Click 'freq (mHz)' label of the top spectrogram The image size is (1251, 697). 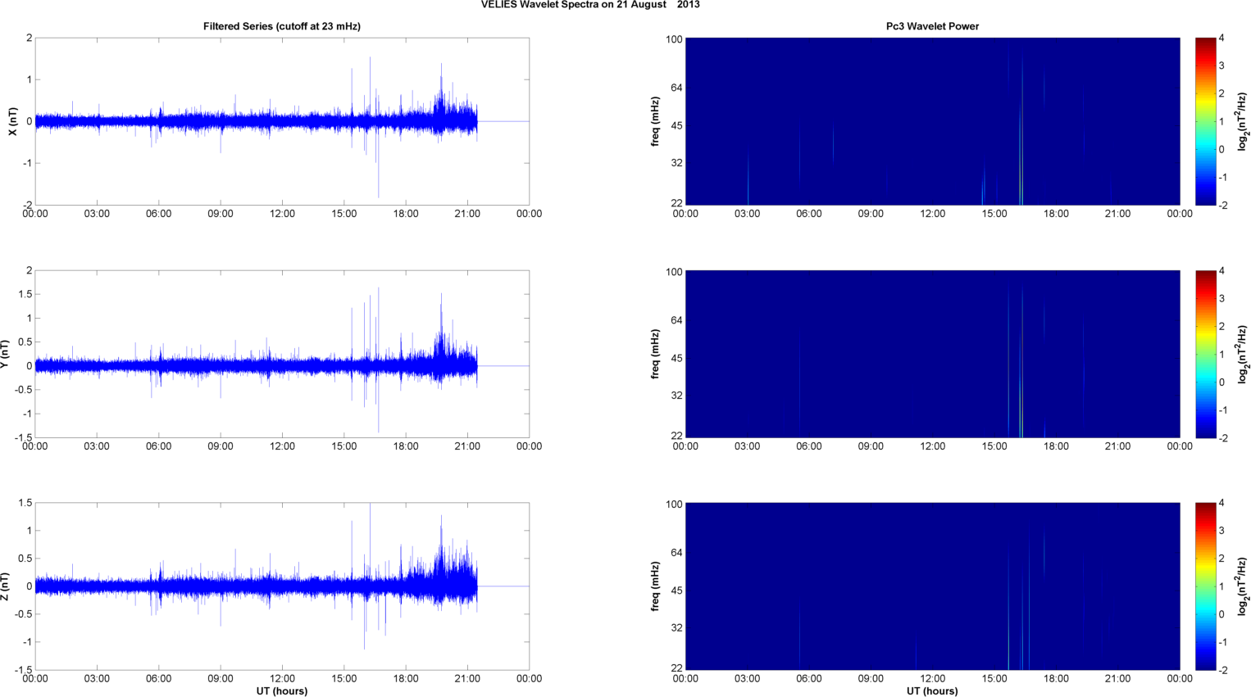tap(655, 121)
